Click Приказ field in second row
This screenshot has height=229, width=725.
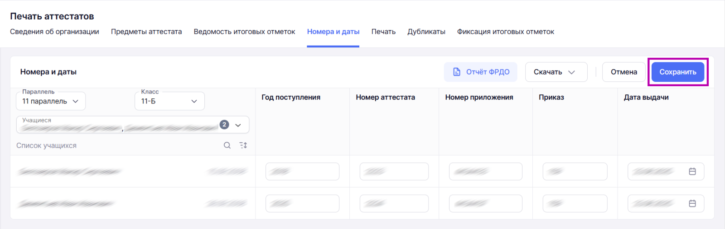click(x=575, y=204)
